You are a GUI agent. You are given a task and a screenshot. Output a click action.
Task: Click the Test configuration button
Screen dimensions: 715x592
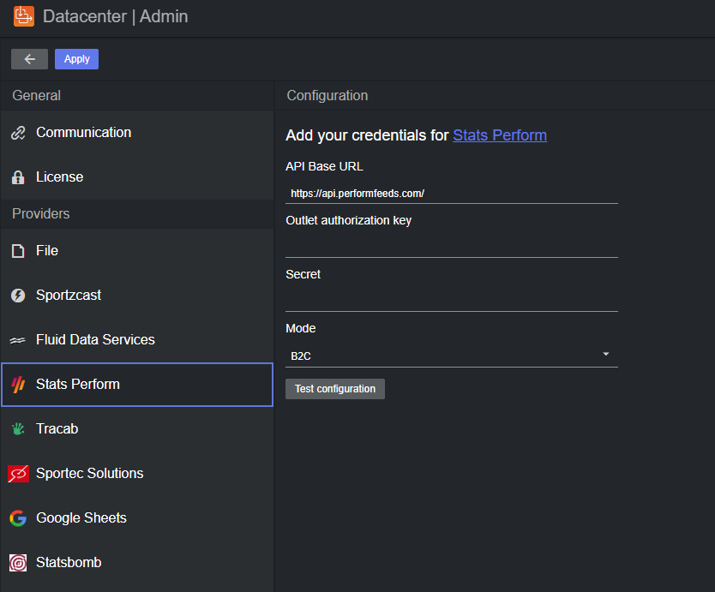coord(335,389)
